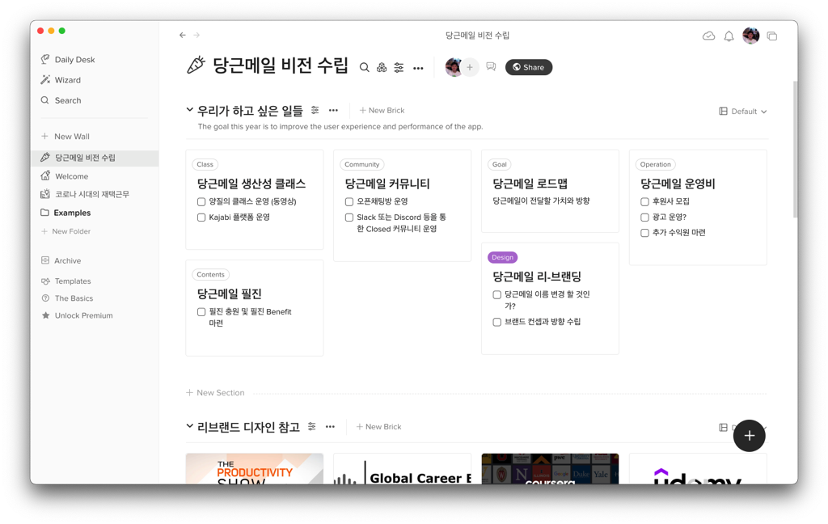Open wall settings sliders icon beside title
Screen dimensions: 828x524
[x=399, y=68]
